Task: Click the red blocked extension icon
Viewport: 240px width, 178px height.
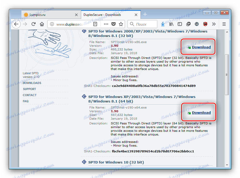Action: coord(205,24)
